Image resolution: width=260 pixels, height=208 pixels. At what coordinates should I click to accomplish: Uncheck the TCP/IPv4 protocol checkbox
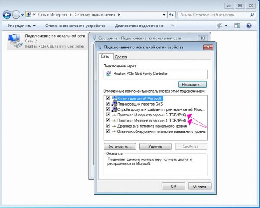tap(108, 120)
